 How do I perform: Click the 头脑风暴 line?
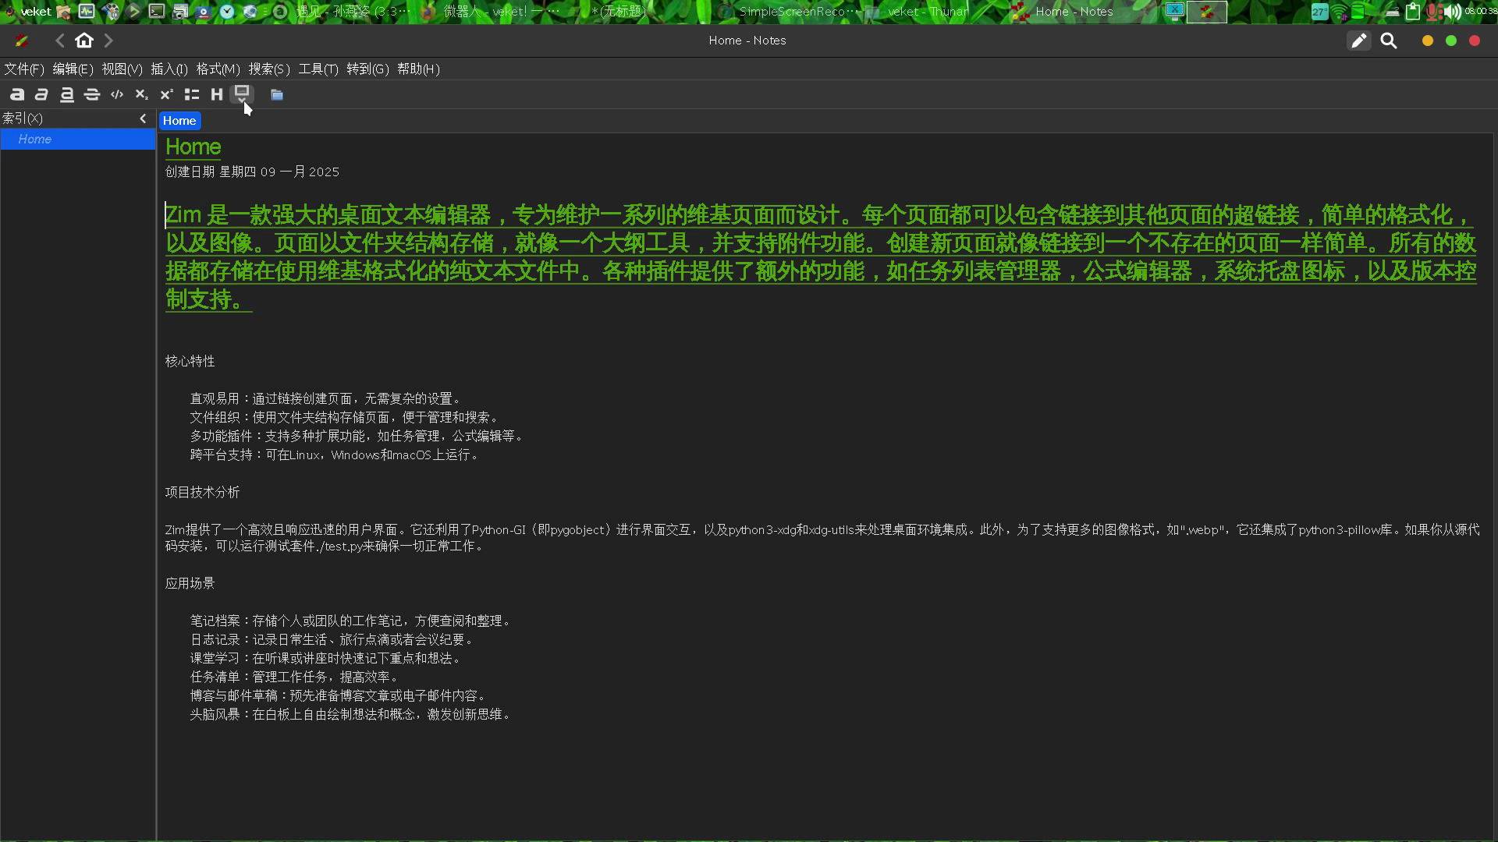pyautogui.click(x=352, y=714)
